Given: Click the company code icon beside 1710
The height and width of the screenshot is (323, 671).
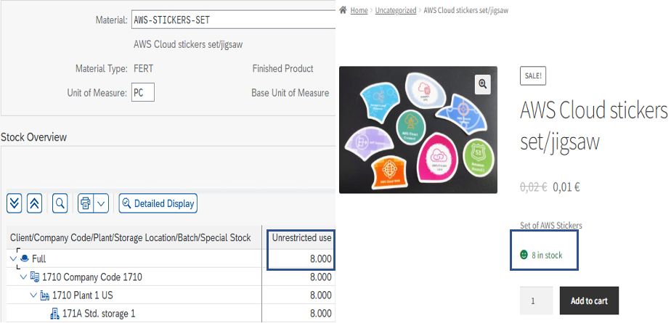Looking at the screenshot, I should 35,277.
